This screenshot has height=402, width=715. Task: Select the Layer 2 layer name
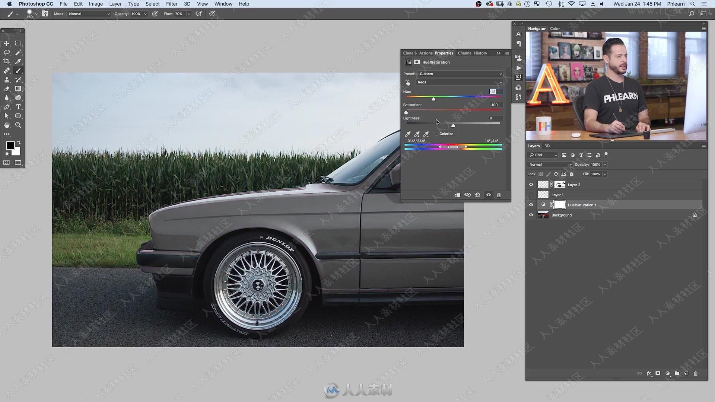click(574, 185)
